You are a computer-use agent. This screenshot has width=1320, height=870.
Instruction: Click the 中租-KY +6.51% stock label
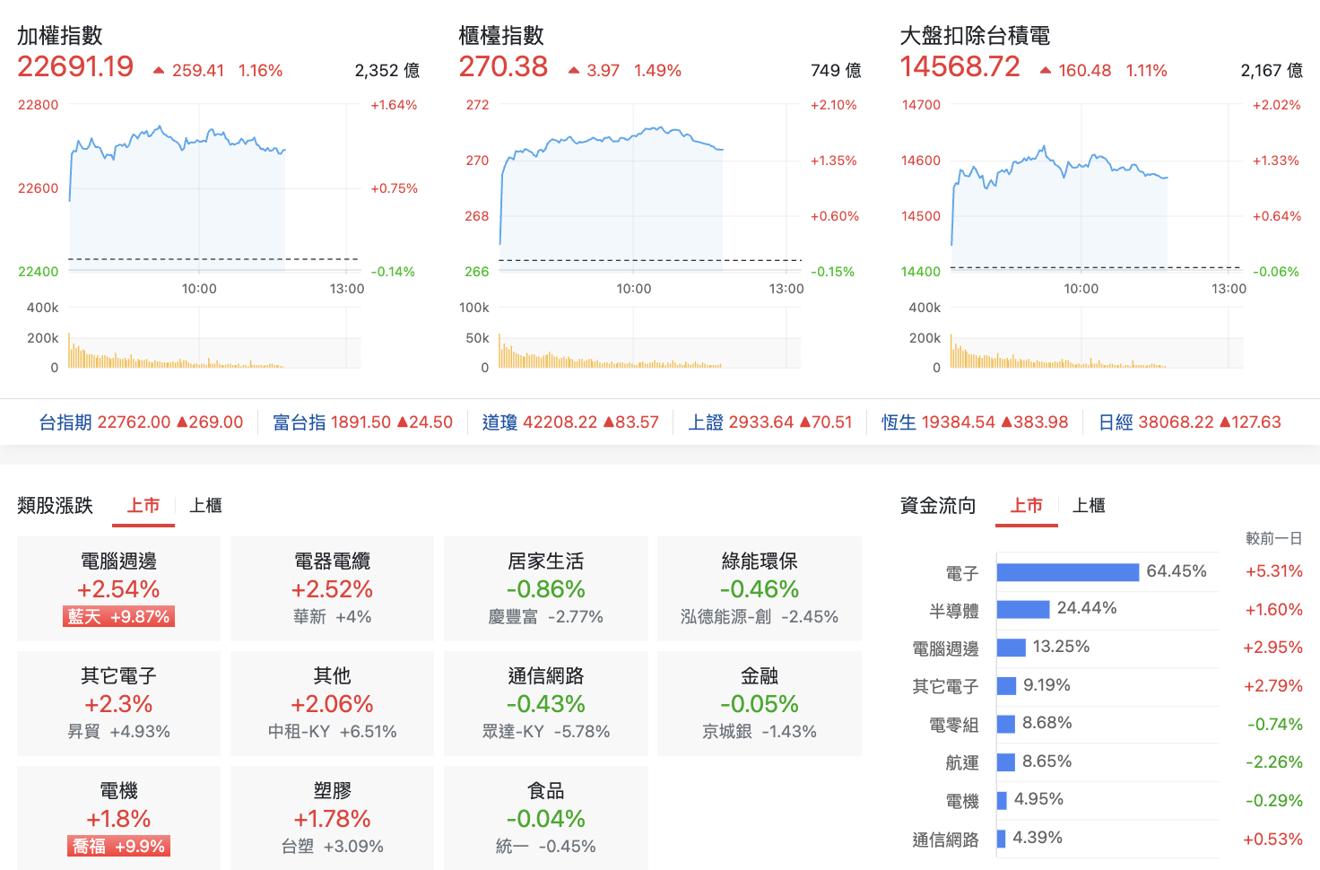[x=332, y=732]
